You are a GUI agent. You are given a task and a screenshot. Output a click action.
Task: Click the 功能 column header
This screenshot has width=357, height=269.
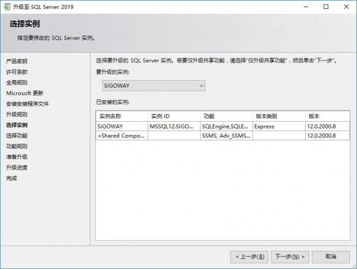226,116
